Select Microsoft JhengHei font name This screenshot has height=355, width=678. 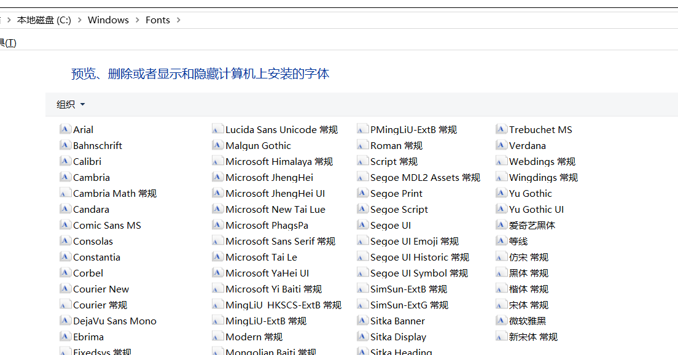(x=270, y=178)
